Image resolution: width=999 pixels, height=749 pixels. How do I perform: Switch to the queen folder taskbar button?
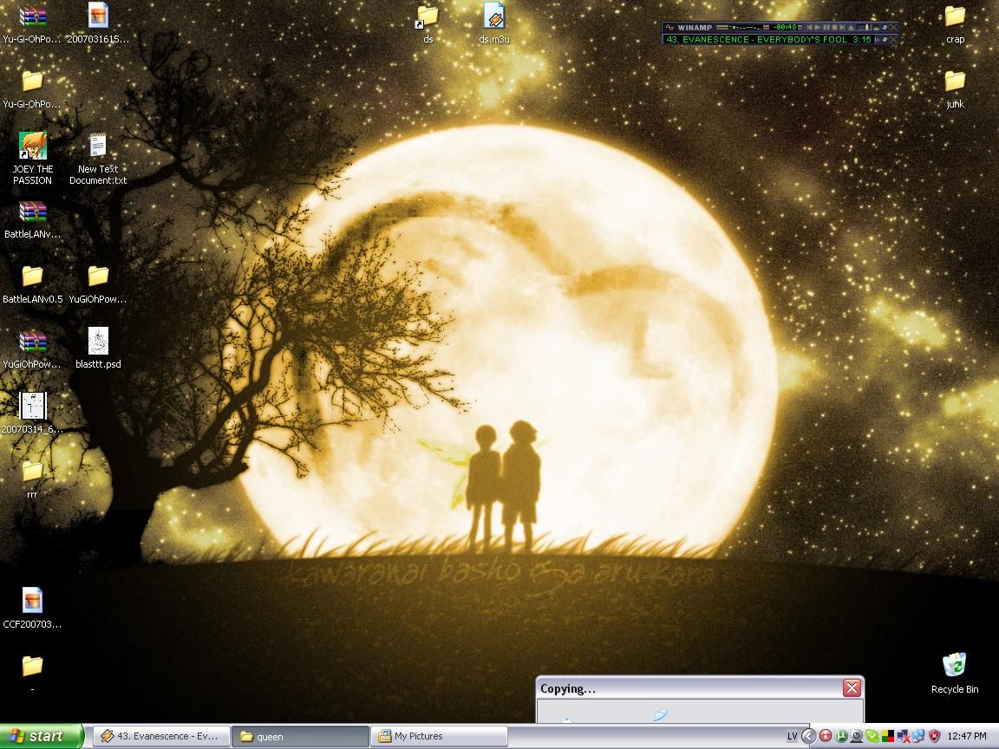pos(299,736)
